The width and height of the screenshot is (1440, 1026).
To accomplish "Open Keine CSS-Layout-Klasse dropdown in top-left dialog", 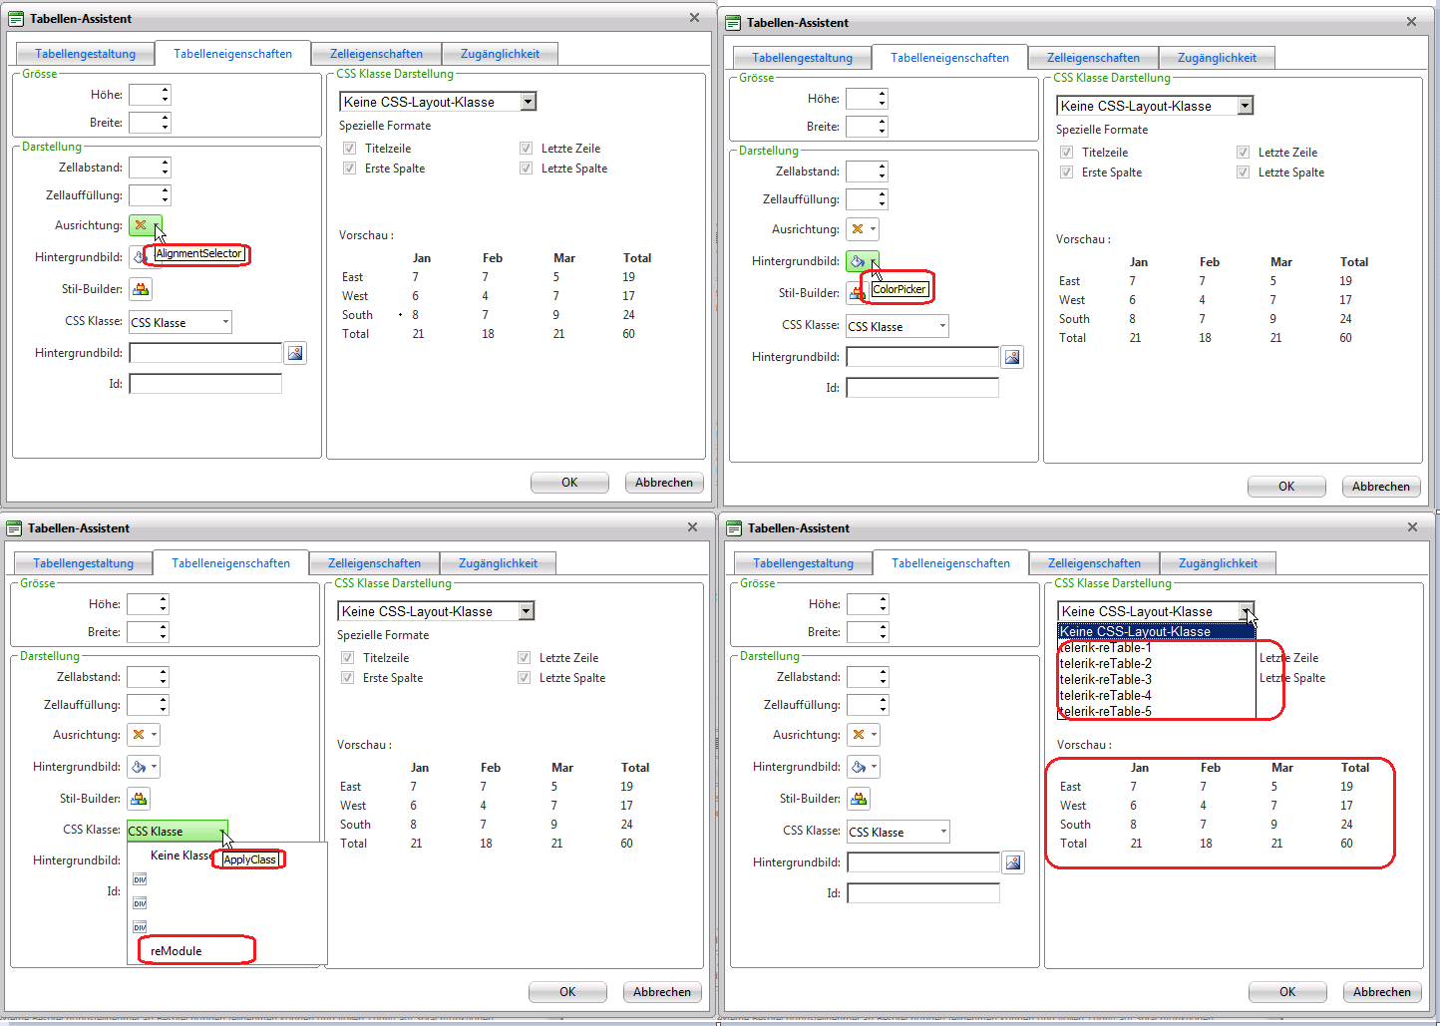I will (438, 102).
